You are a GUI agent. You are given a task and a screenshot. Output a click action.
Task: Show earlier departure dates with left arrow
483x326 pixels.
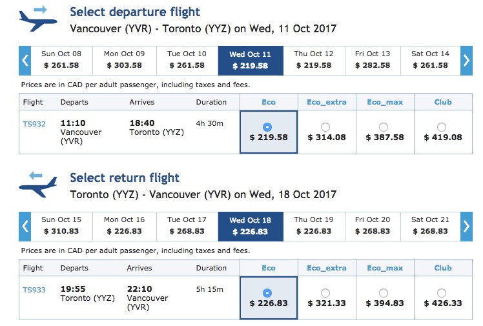tap(25, 61)
